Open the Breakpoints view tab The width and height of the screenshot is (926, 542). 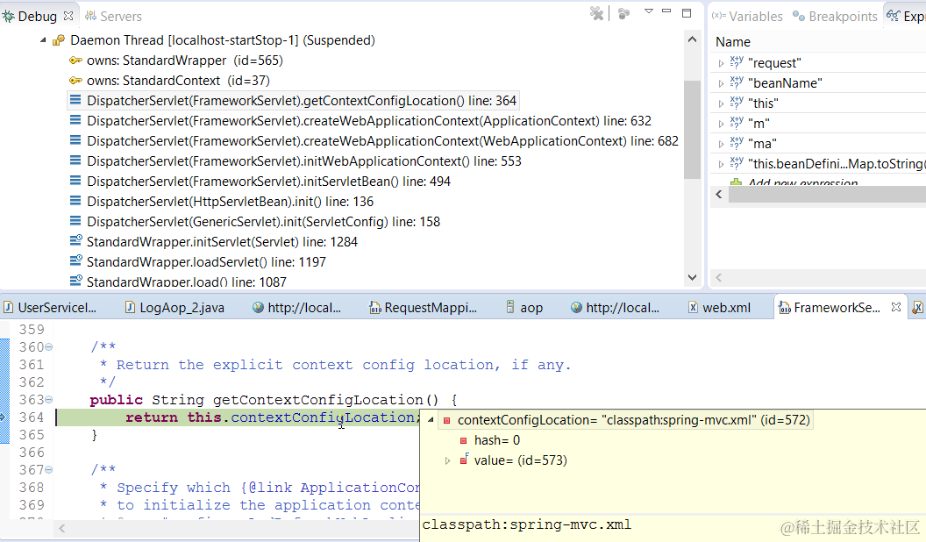click(x=835, y=17)
